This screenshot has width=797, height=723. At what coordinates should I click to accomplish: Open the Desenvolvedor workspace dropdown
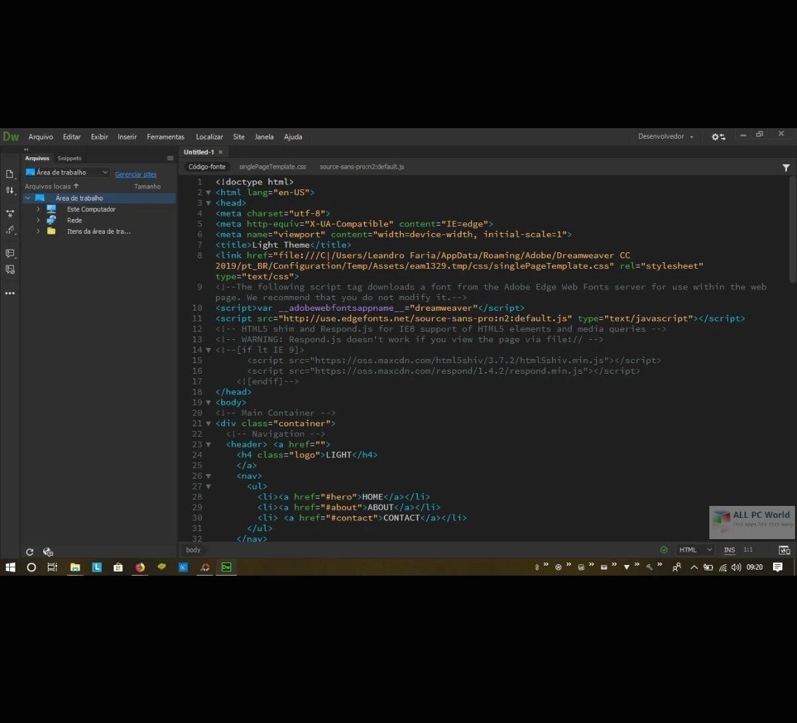[665, 136]
